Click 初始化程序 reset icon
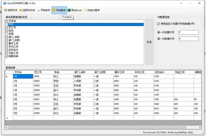This screenshot has width=206, height=136. [85, 10]
